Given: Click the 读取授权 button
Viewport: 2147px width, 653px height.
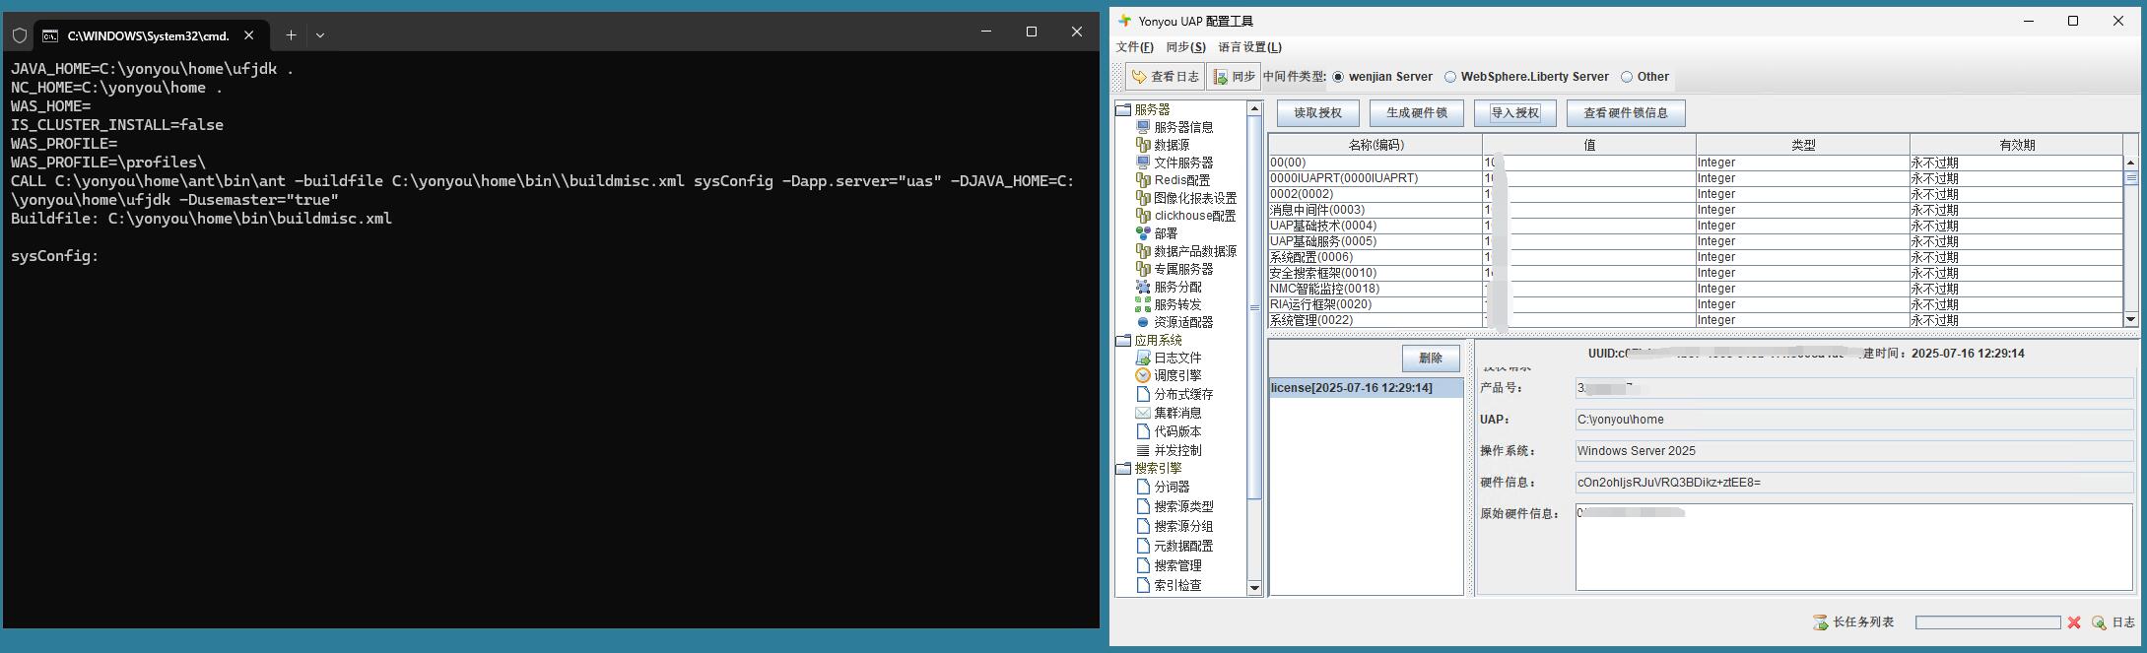Looking at the screenshot, I should 1318,113.
